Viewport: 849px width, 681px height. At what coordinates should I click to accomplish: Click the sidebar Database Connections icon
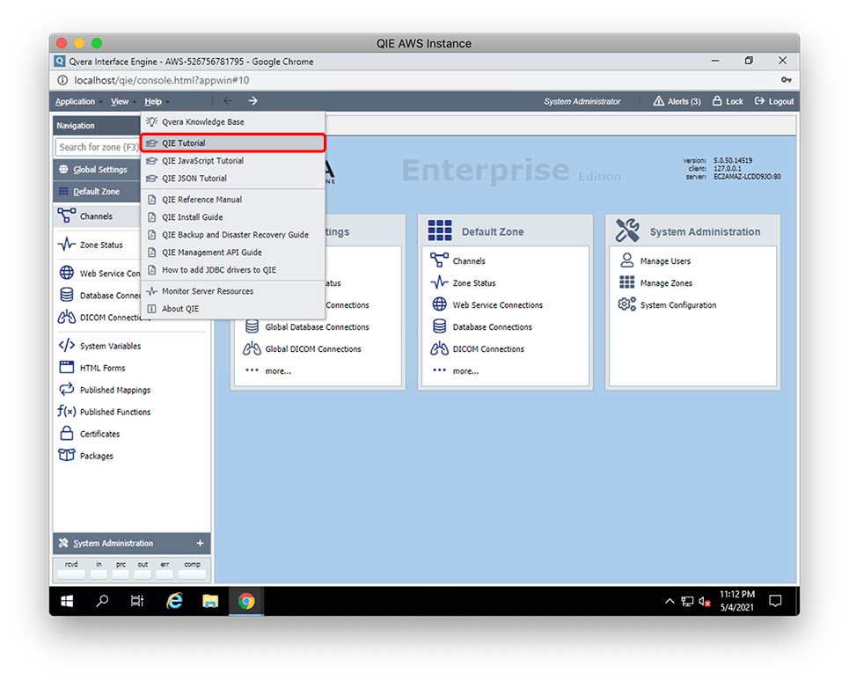point(67,295)
